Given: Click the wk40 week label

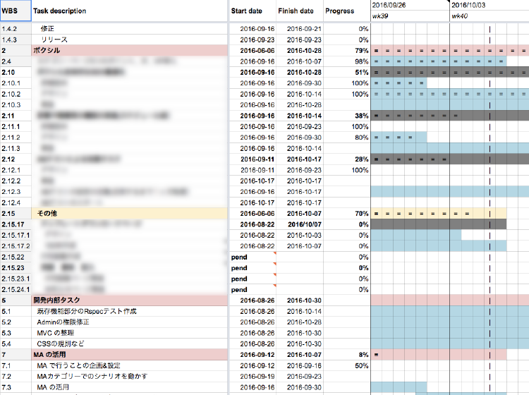Looking at the screenshot, I should click(459, 16).
